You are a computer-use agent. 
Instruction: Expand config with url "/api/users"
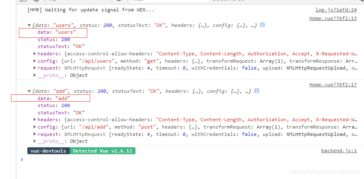35,61
